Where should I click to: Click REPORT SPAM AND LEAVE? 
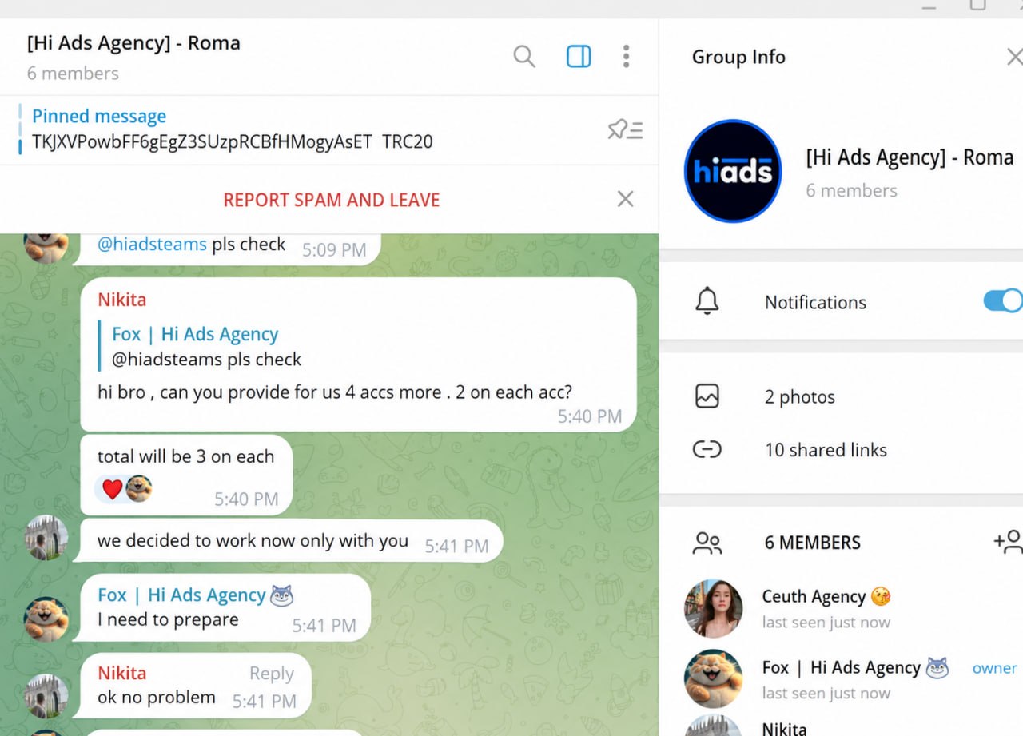point(332,200)
